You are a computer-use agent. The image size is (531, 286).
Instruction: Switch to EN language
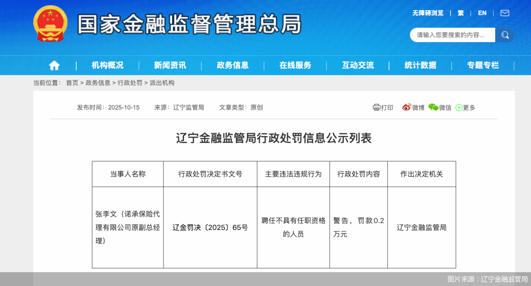pos(482,13)
